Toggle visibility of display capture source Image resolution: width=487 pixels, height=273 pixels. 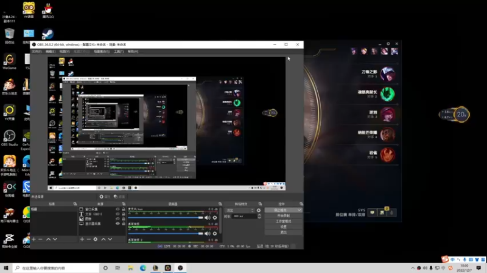(x=117, y=223)
